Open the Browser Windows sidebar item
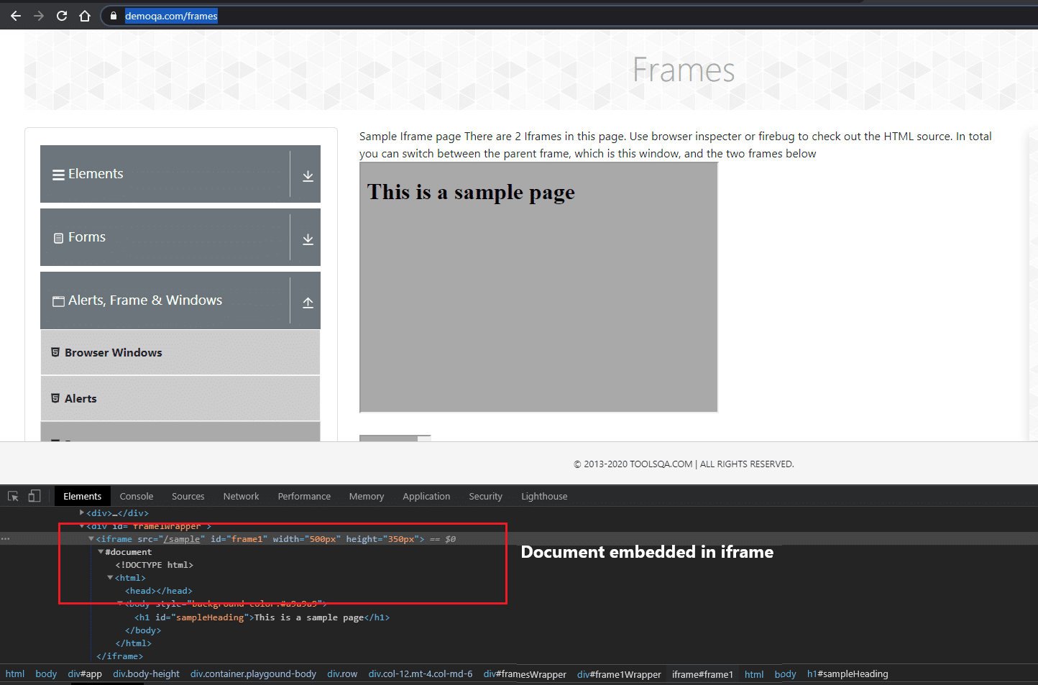Image resolution: width=1038 pixels, height=685 pixels. [180, 352]
